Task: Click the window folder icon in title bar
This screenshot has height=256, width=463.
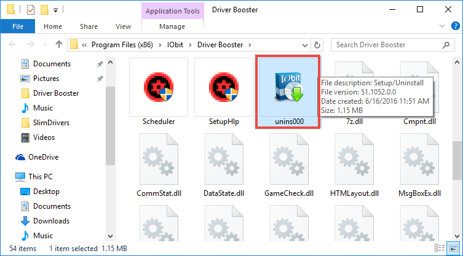Action: coord(10,10)
